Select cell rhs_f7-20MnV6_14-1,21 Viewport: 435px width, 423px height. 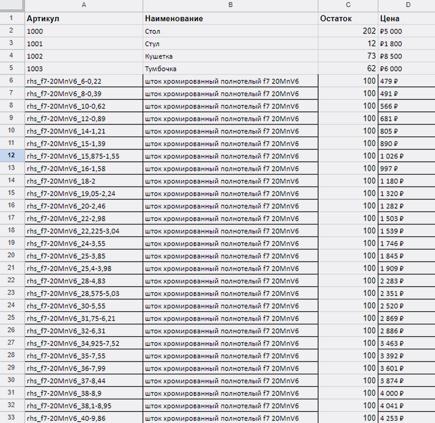click(84, 131)
